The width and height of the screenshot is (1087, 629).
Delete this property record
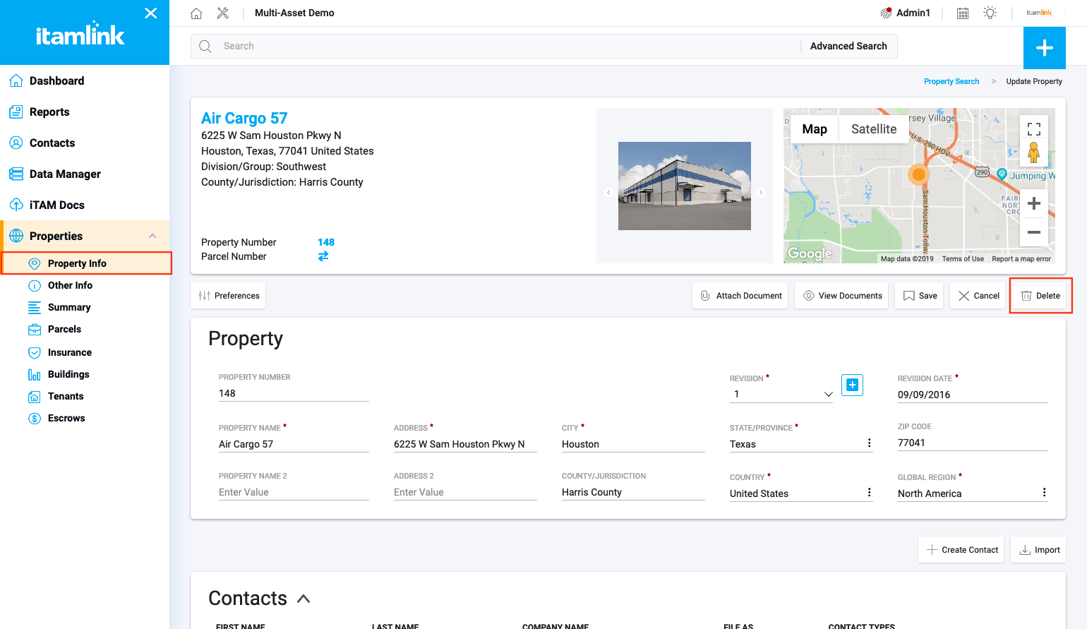(1040, 296)
